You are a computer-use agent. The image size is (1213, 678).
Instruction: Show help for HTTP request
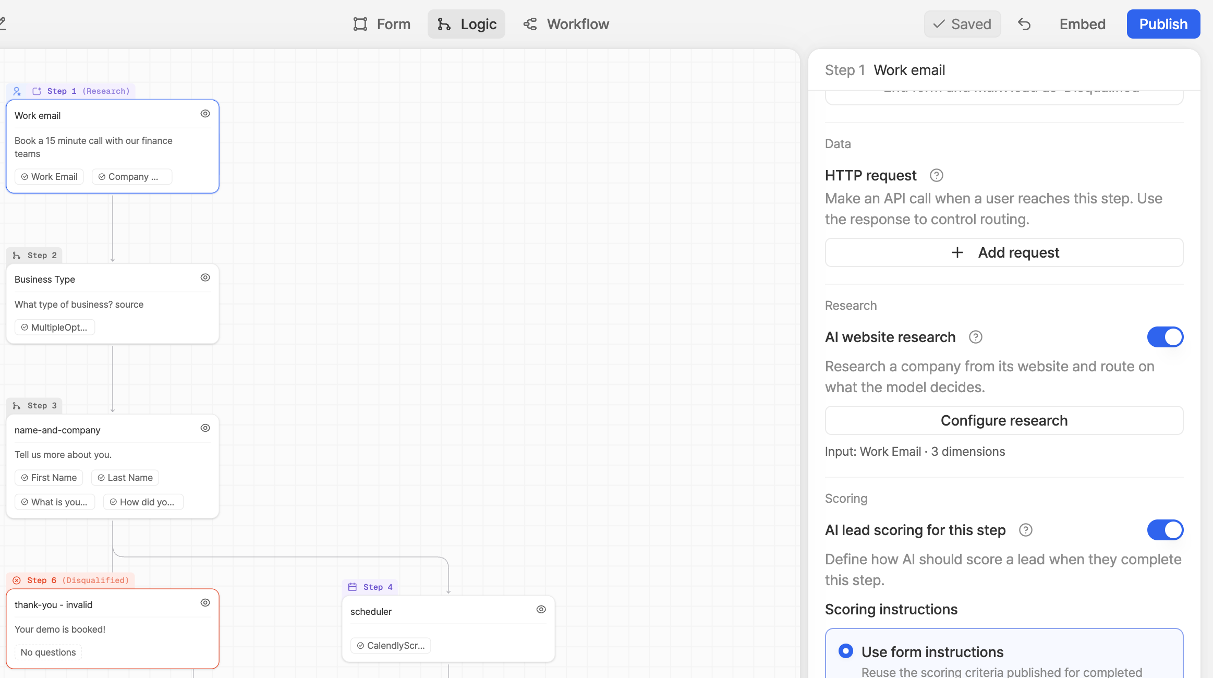[x=937, y=175]
